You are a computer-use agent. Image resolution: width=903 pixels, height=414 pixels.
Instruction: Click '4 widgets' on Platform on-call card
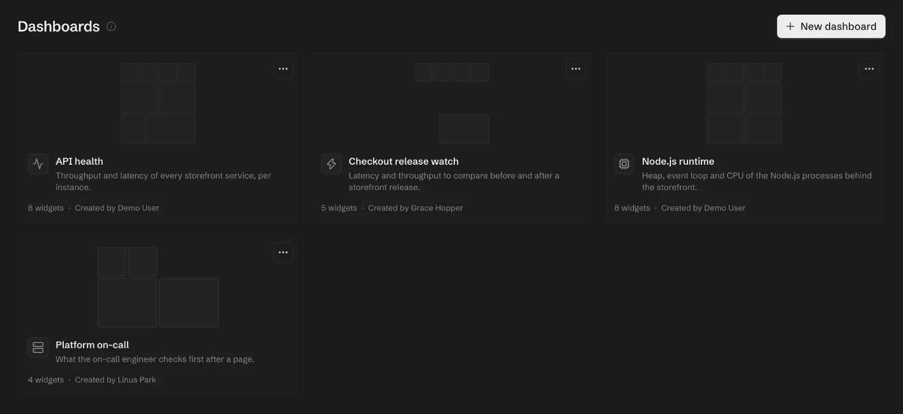(x=46, y=380)
